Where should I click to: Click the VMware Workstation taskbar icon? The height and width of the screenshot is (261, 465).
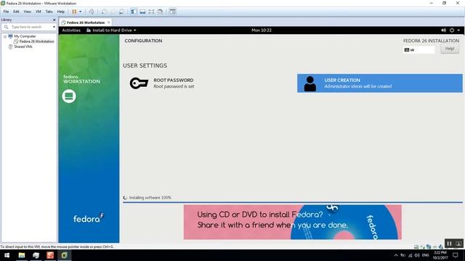(x=65, y=255)
